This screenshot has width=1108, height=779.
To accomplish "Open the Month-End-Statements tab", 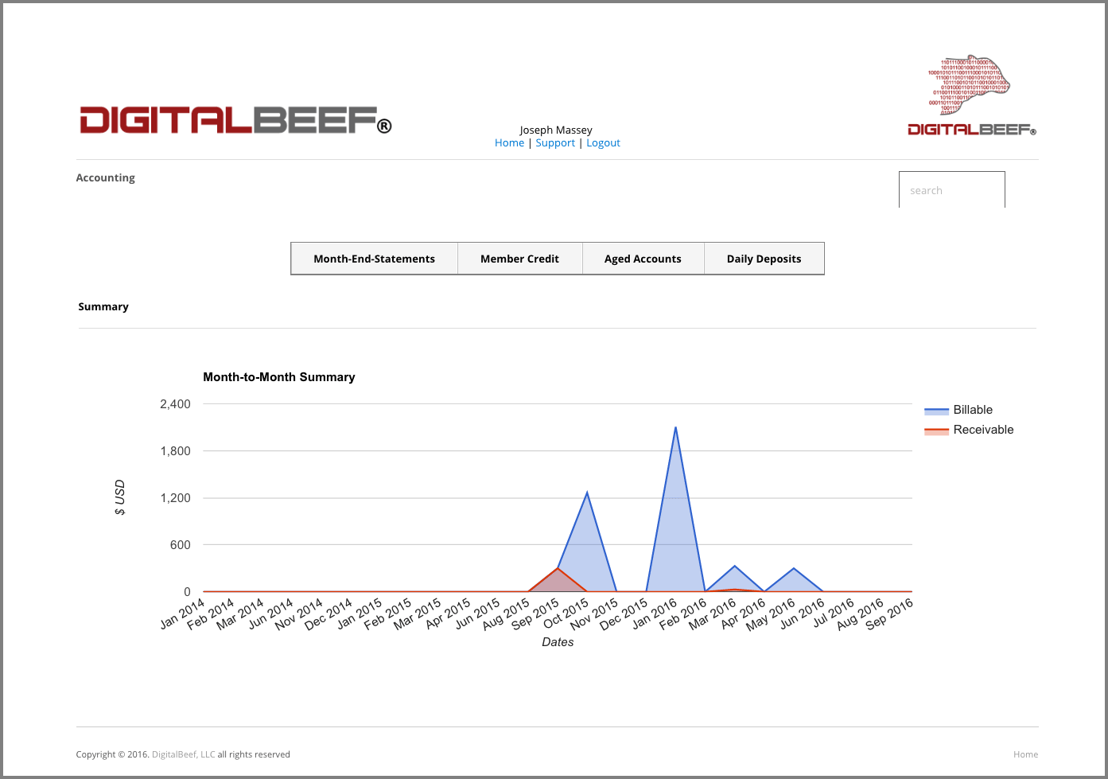I will click(x=374, y=259).
